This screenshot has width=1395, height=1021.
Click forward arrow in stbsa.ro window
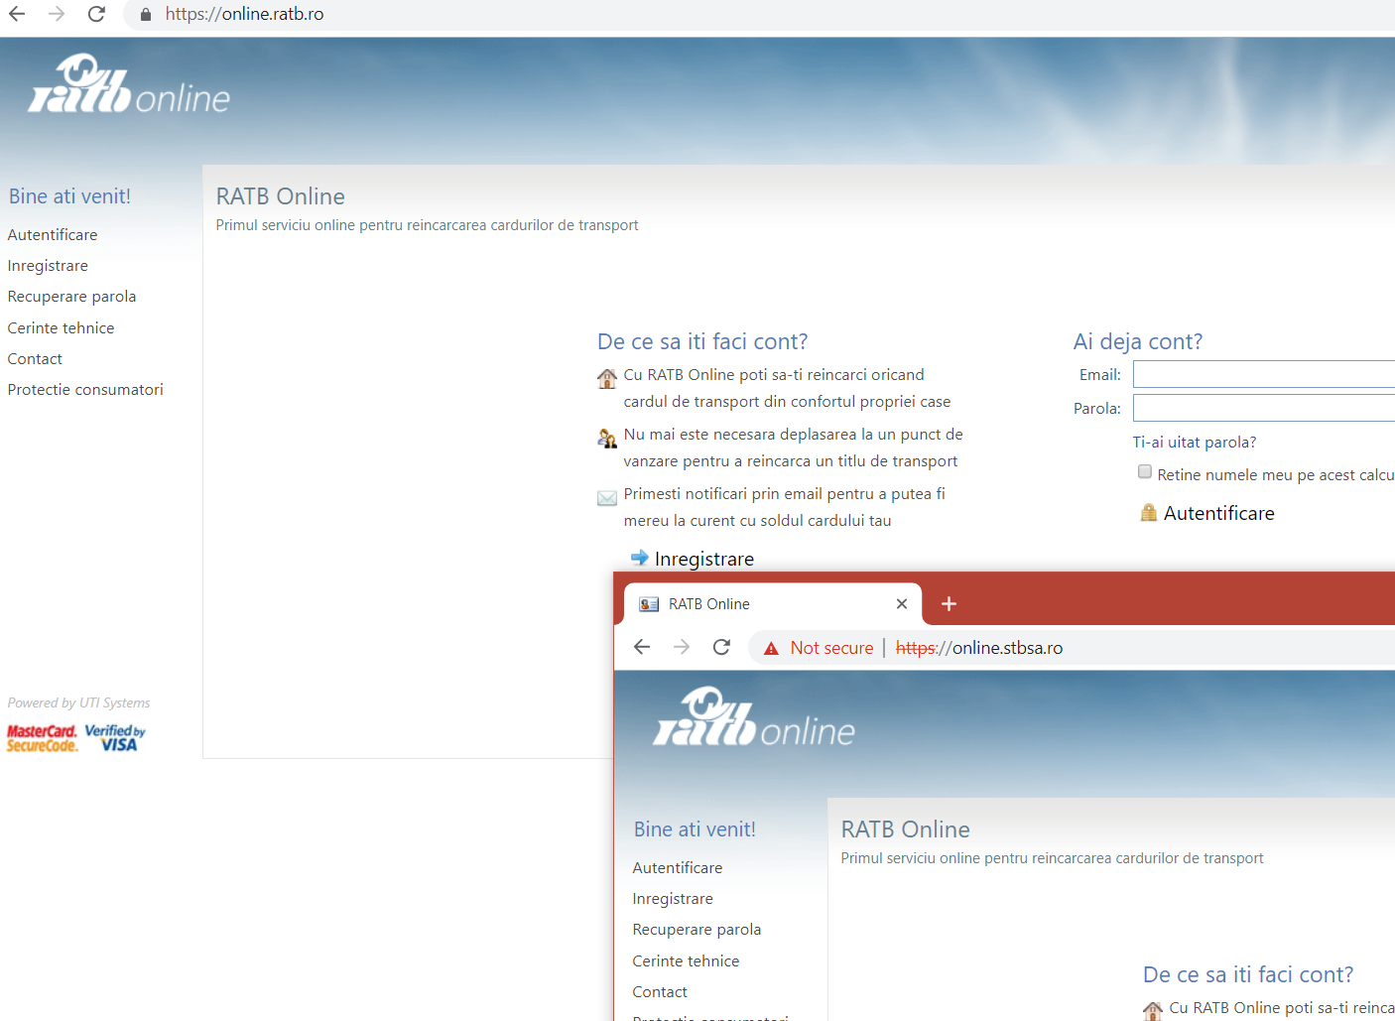[x=682, y=647]
